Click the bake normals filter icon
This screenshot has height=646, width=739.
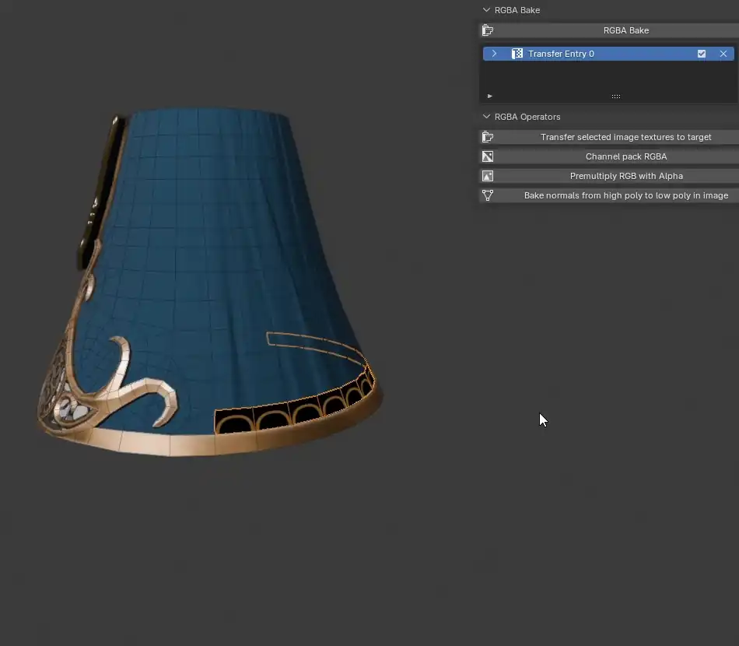(x=488, y=195)
